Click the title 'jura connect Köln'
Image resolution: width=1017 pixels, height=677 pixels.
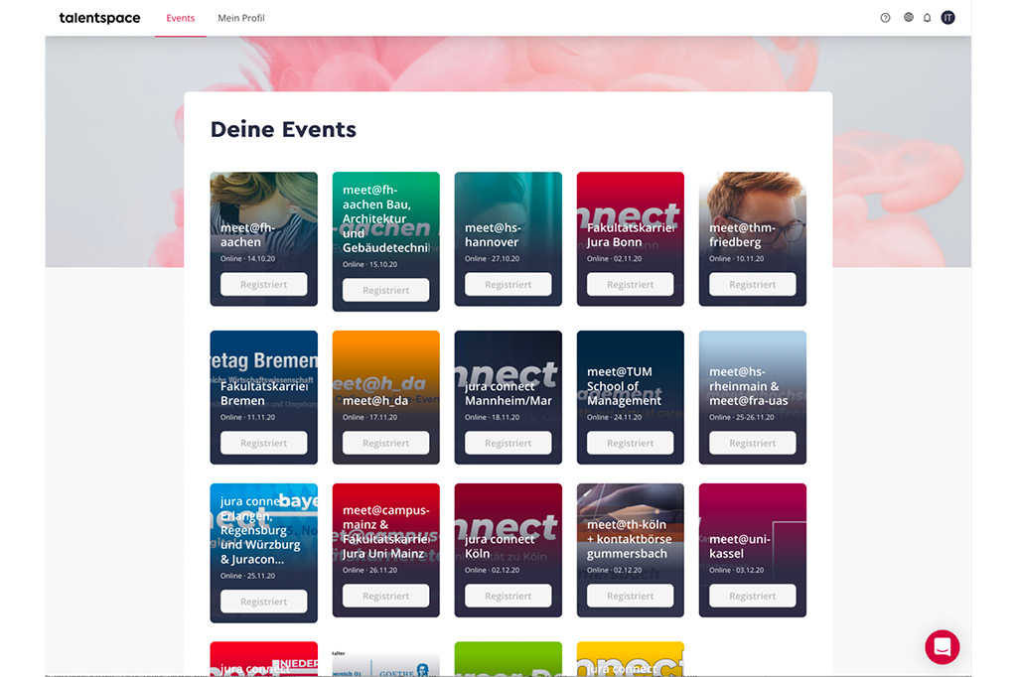pyautogui.click(x=500, y=546)
